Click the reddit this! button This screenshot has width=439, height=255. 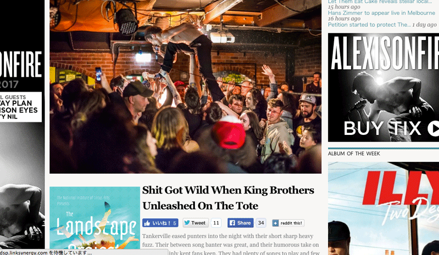(x=288, y=223)
